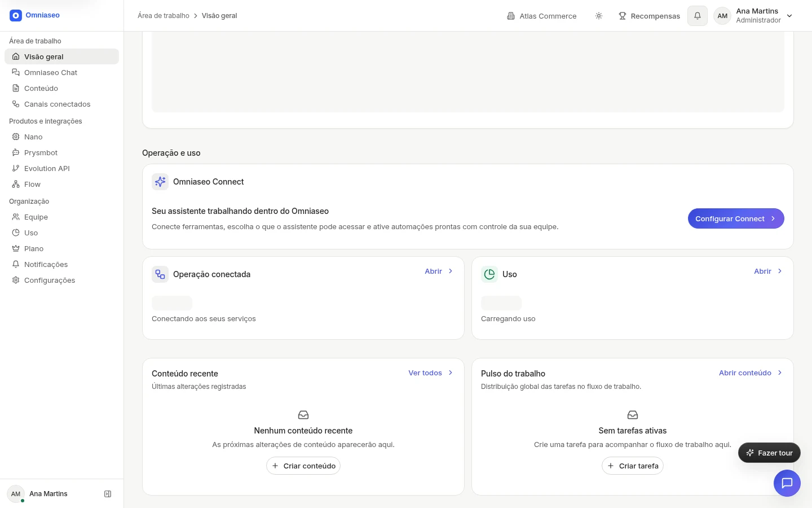
Task: Open Plano in sidebar
Action: pyautogui.click(x=62, y=248)
